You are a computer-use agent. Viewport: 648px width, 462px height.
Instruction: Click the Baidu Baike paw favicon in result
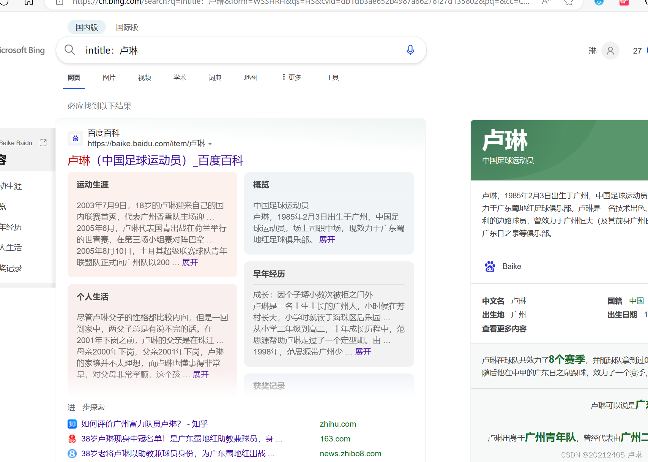coord(76,138)
